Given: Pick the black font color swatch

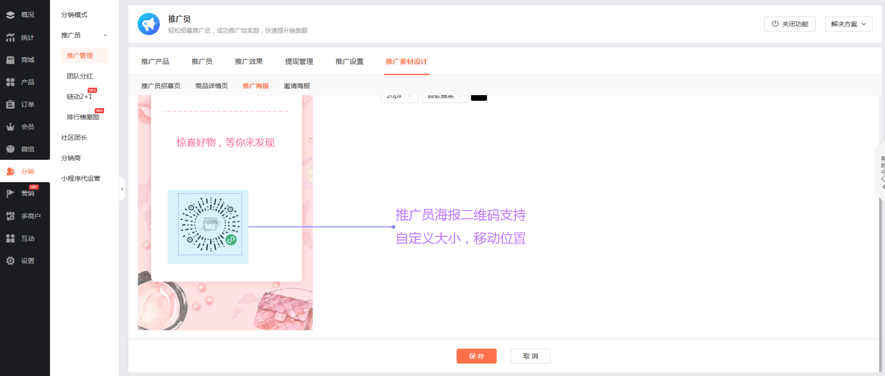Looking at the screenshot, I should 479,98.
